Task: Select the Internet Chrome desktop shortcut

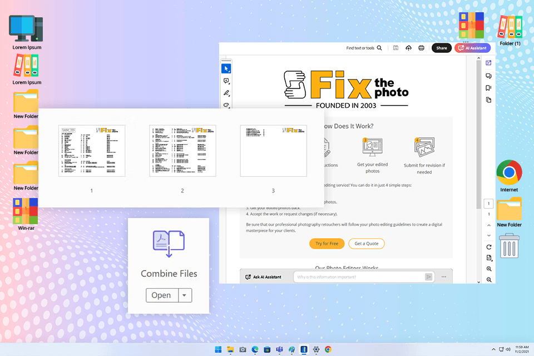Action: tap(509, 176)
